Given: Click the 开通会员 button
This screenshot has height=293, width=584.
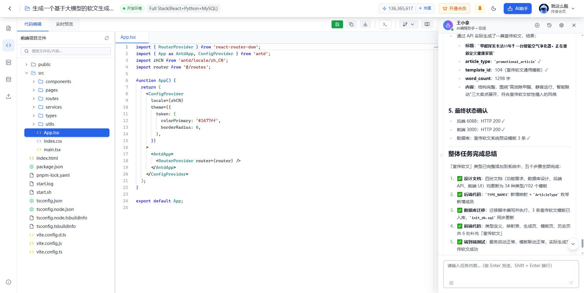Looking at the screenshot, I should pyautogui.click(x=454, y=9).
